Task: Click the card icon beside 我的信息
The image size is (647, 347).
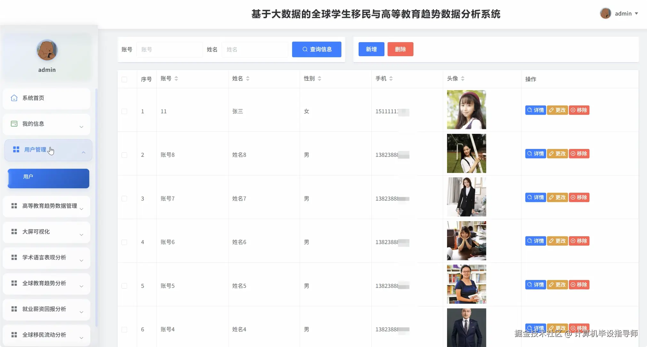Action: pyautogui.click(x=14, y=124)
